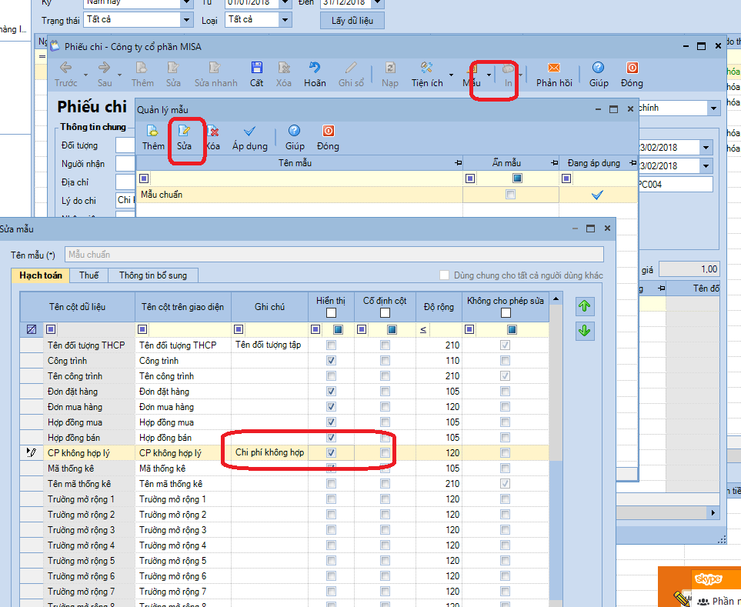Click the Thêm icon in Phiếu chi toolbar
The width and height of the screenshot is (741, 607).
tap(142, 68)
